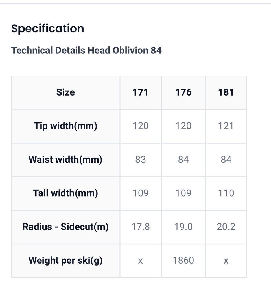Select the 83 waist width value
Viewport: 271px width, 282px height.
click(x=140, y=160)
